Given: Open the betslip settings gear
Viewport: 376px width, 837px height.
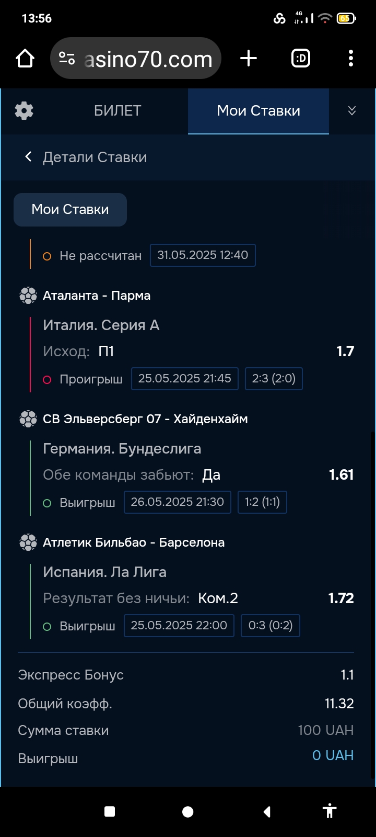Looking at the screenshot, I should pyautogui.click(x=24, y=111).
